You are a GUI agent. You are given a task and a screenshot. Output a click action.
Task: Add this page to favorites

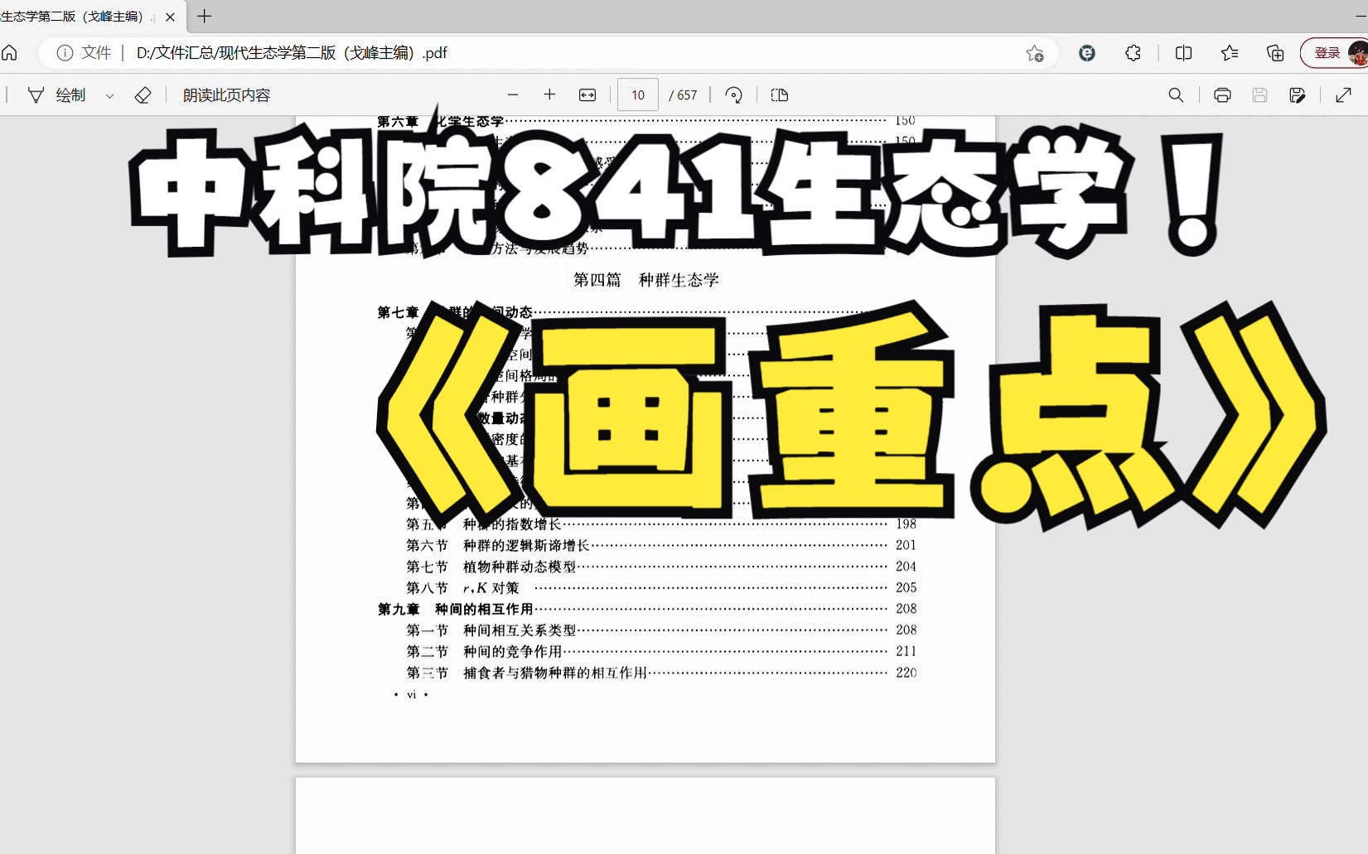(1035, 53)
